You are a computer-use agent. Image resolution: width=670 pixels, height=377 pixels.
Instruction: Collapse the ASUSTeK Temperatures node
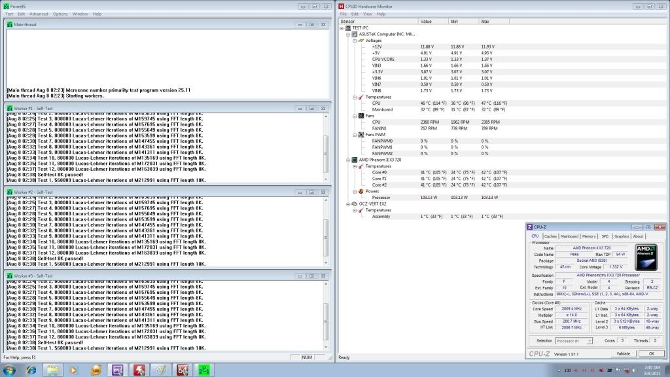coord(355,98)
